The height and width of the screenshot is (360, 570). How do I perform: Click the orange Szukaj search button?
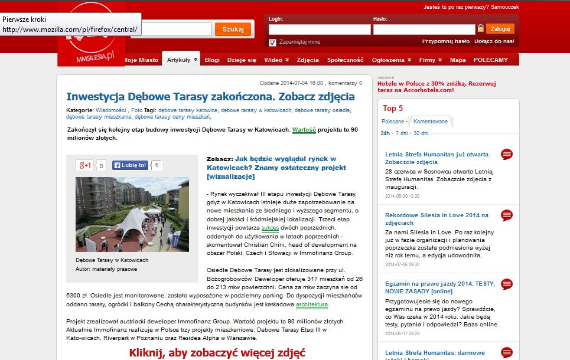(233, 30)
